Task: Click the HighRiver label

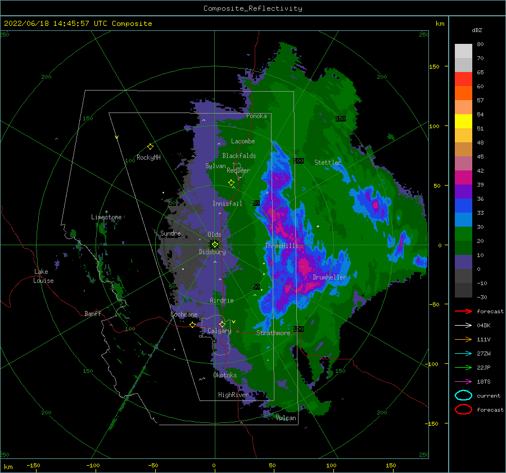Action: click(x=233, y=395)
